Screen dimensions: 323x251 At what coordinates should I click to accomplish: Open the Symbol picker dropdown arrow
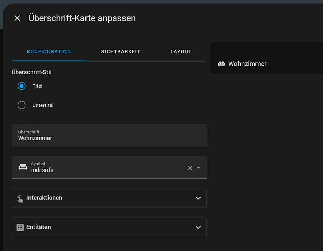[199, 168]
